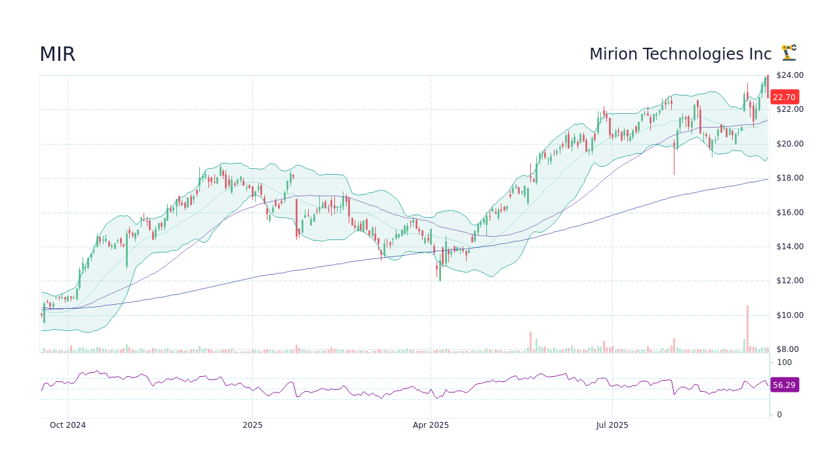839x471 pixels.
Task: Switch to the Apr 2025 period
Action: (x=431, y=425)
